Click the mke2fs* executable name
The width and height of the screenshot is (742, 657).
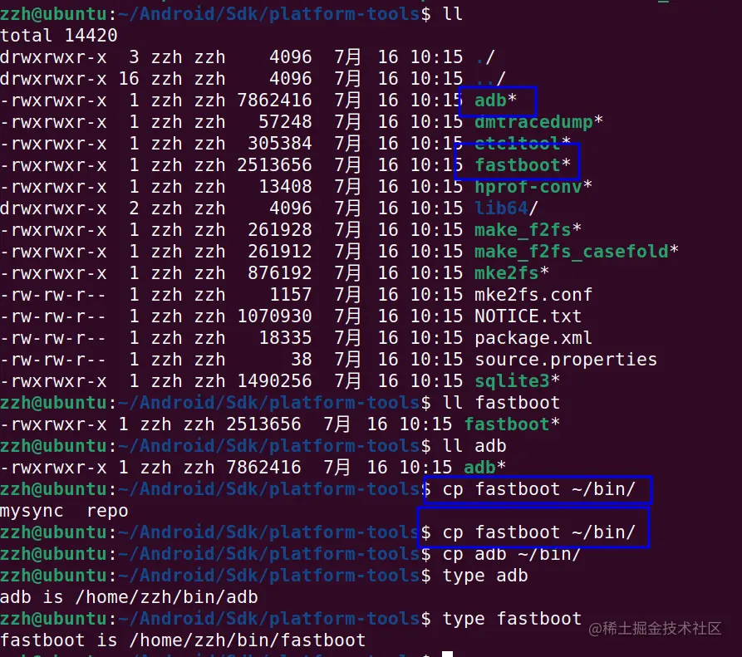[512, 273]
